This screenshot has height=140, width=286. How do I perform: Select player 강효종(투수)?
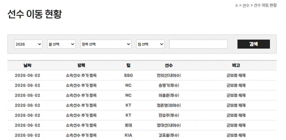169,135
